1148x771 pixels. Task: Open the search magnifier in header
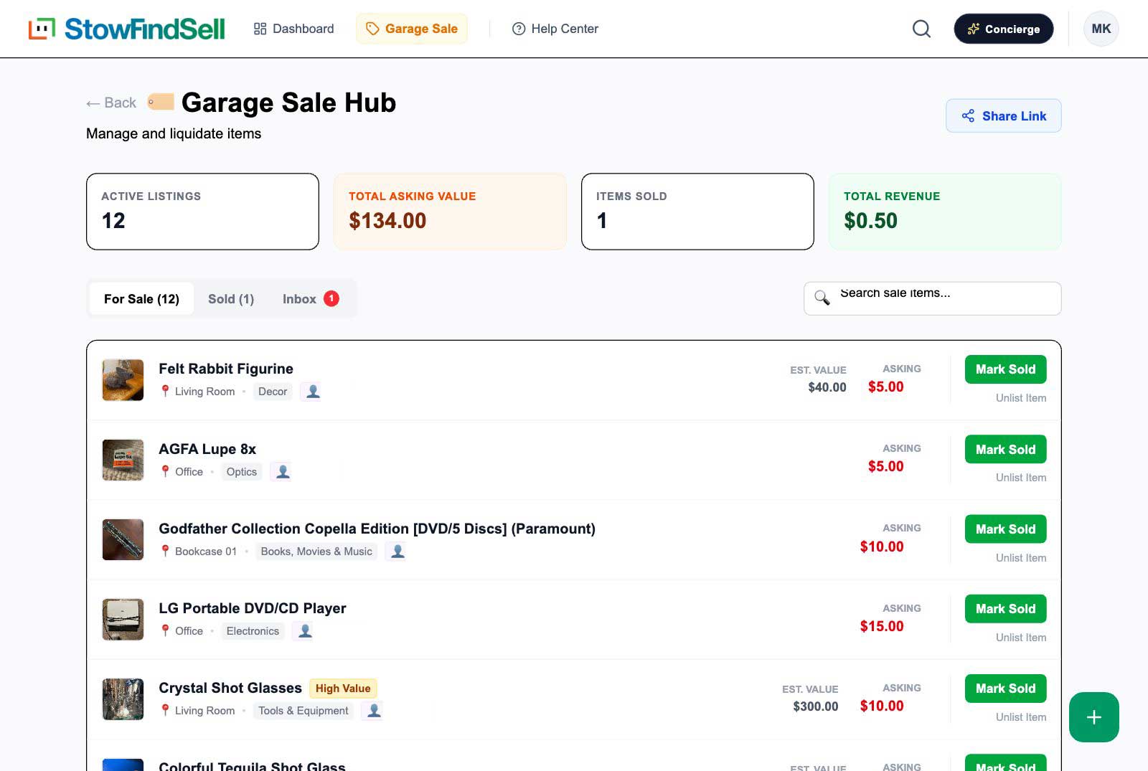[921, 29]
